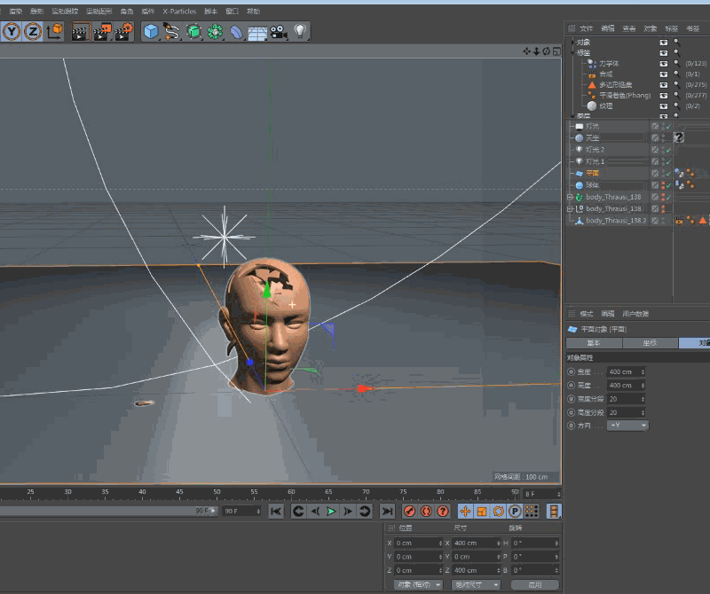
Task: Toggle eye for 多边形选集 filter
Action: coord(663,84)
